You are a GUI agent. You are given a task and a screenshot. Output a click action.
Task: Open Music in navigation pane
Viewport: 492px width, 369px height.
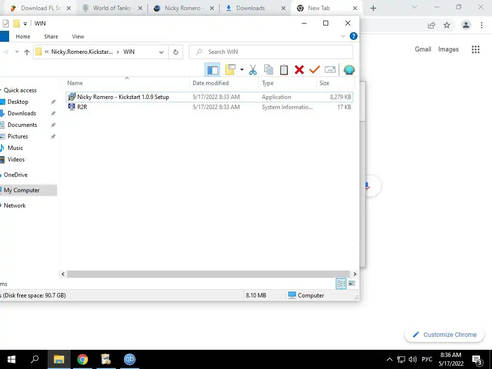click(15, 148)
